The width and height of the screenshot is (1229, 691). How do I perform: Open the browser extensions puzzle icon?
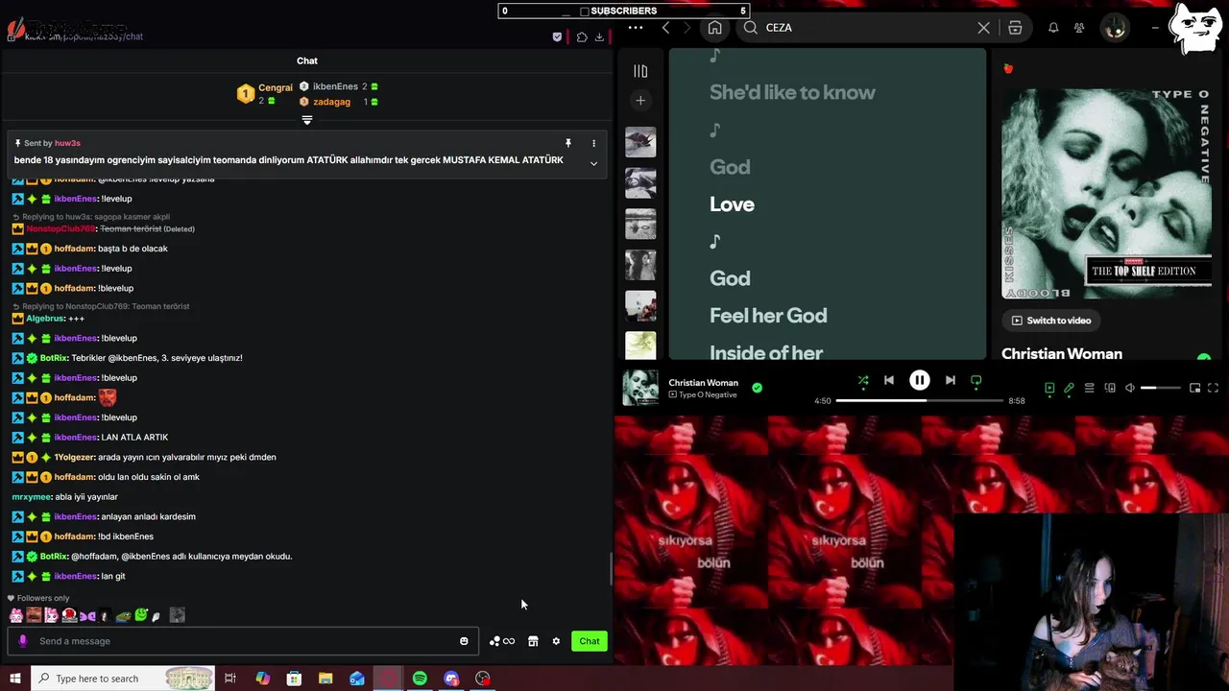click(582, 37)
